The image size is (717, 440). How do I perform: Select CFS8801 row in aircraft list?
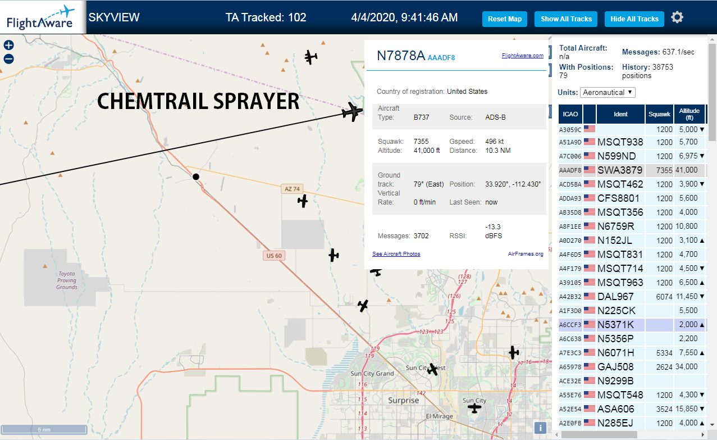(632, 198)
